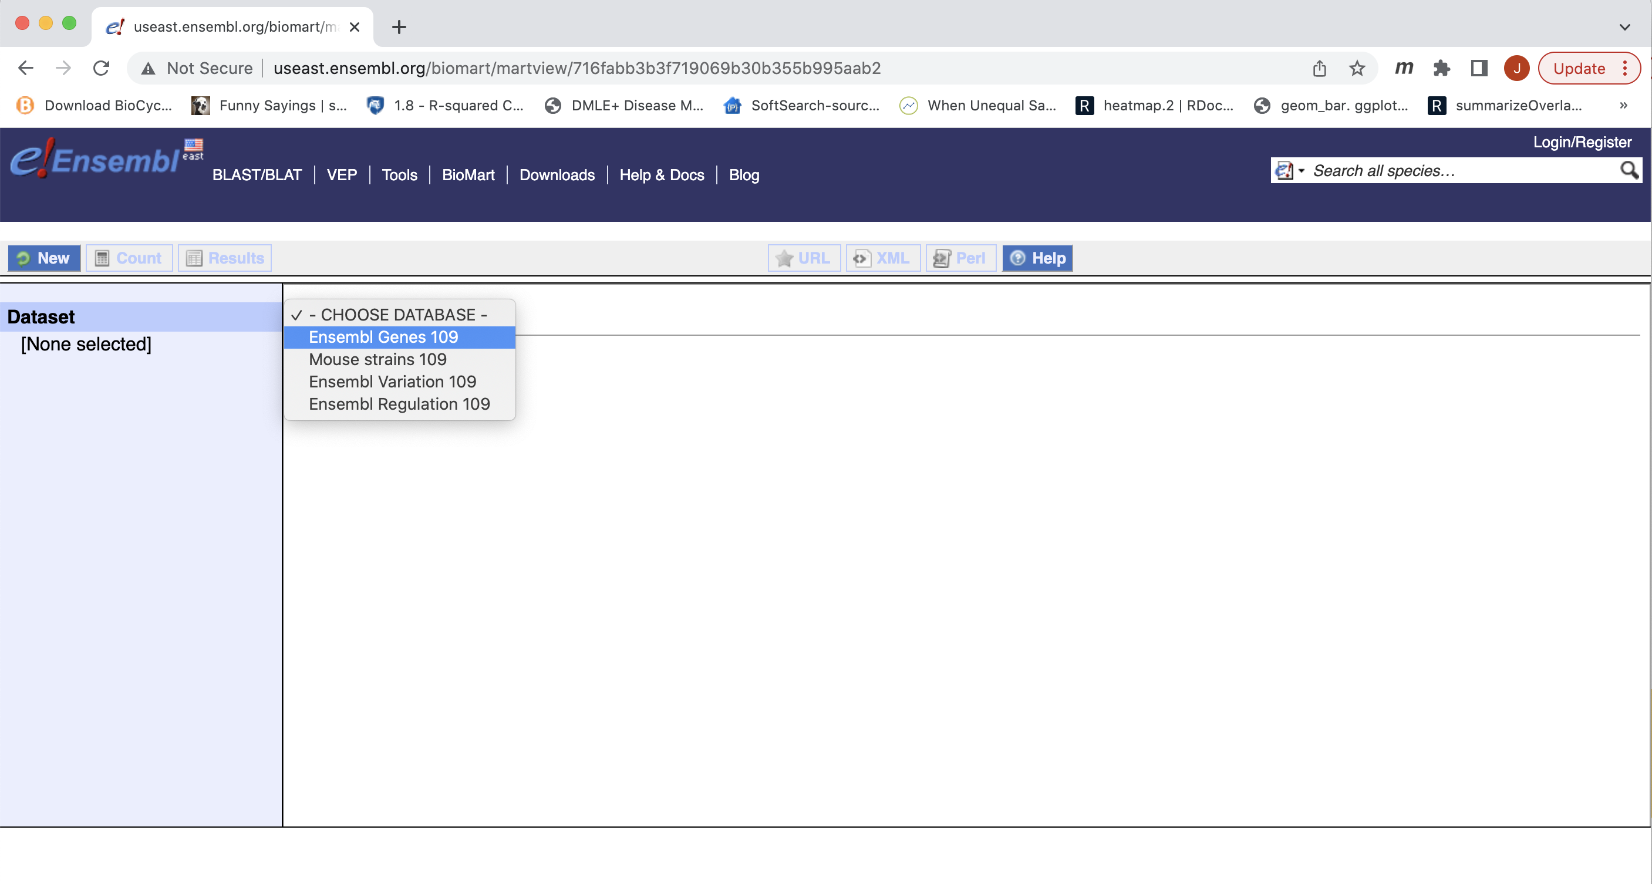Open VEP from navigation
The height and width of the screenshot is (884, 1652).
pyautogui.click(x=342, y=175)
